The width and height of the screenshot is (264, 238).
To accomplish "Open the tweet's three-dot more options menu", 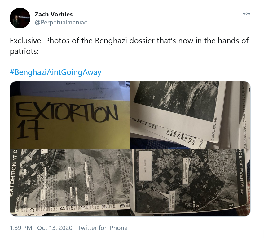I will point(246,14).
